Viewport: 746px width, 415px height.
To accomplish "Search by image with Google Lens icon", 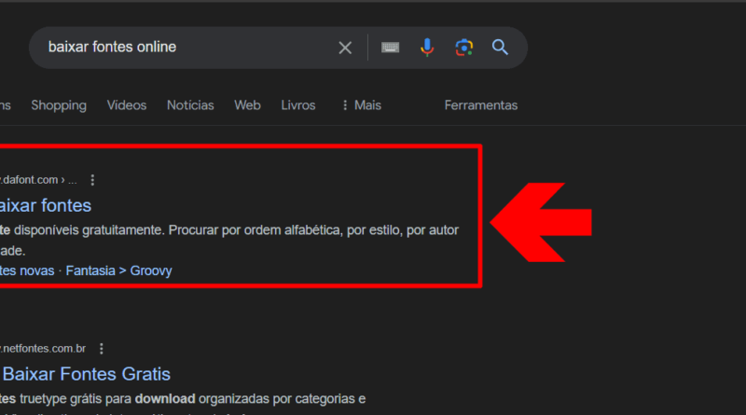I will [x=463, y=48].
